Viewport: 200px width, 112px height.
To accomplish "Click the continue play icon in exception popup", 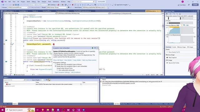I will (92, 48).
